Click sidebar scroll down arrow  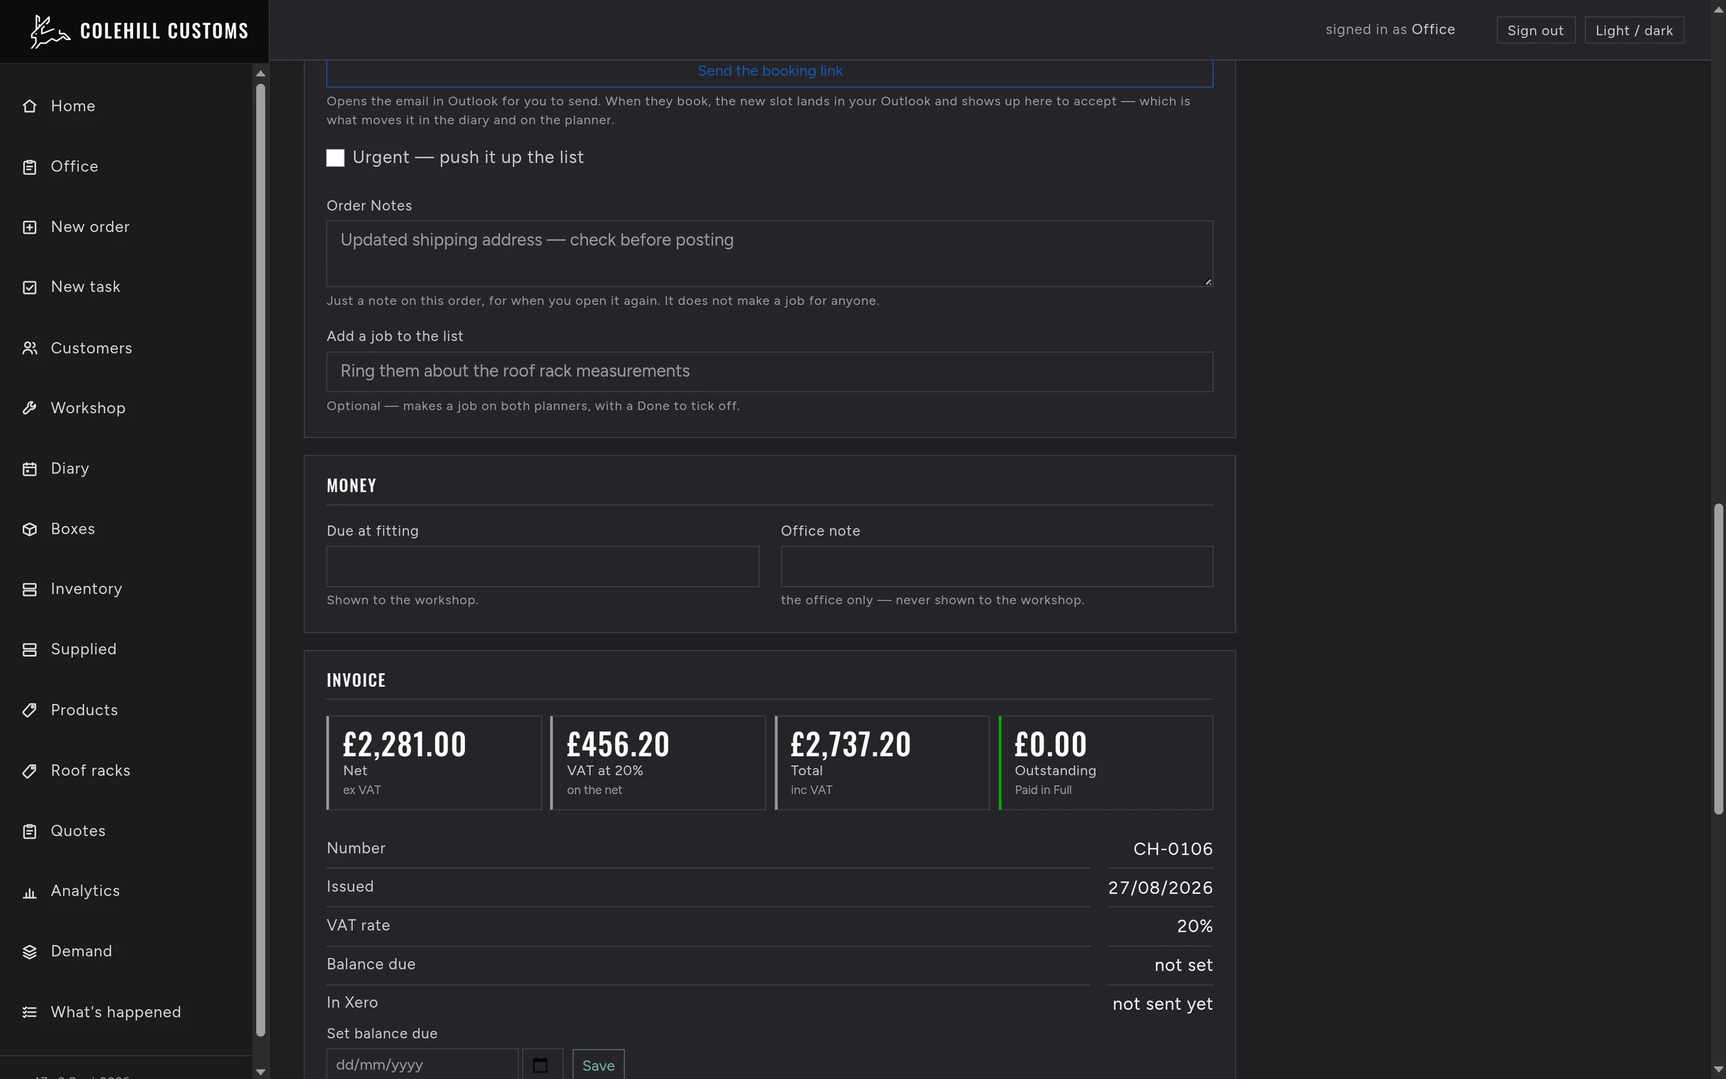[260, 1072]
